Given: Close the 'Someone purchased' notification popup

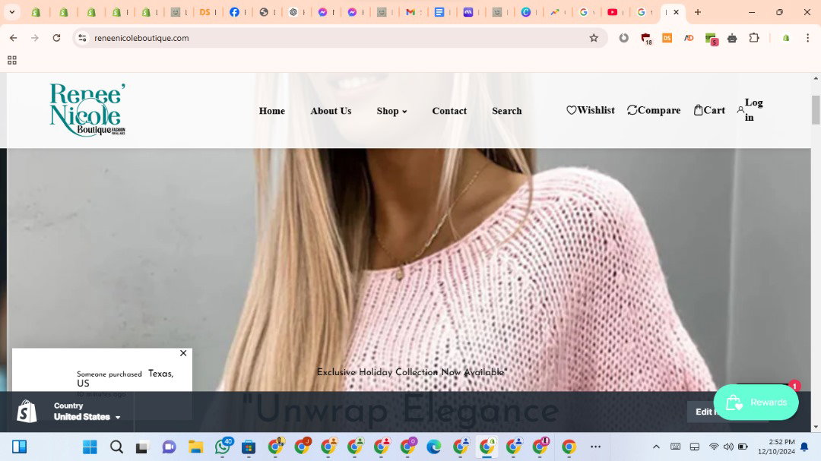Looking at the screenshot, I should (183, 353).
